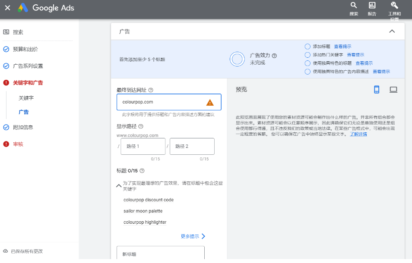Open the 了解详情 learn more link
Viewport: 412px width, 263px height.
358,134
